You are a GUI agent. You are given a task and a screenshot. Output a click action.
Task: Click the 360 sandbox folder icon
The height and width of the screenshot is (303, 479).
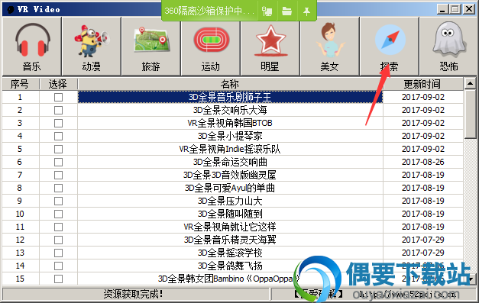point(286,11)
